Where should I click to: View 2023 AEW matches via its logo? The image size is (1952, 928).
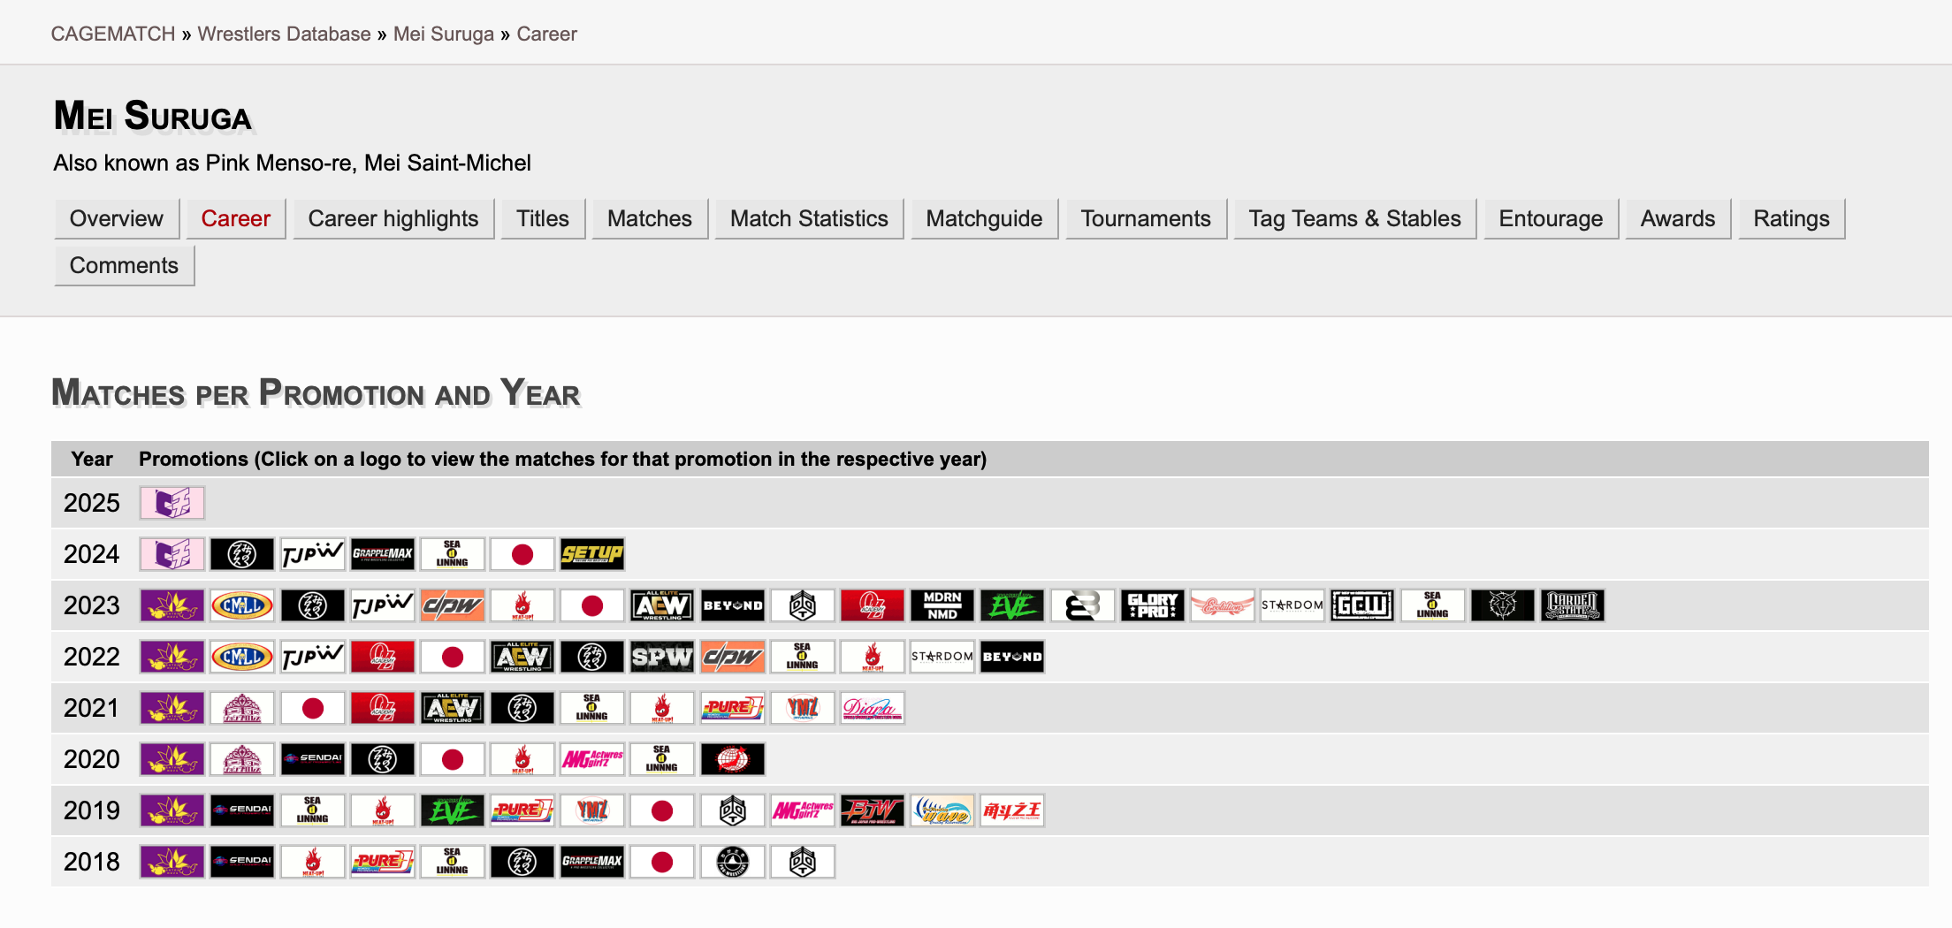(x=662, y=605)
